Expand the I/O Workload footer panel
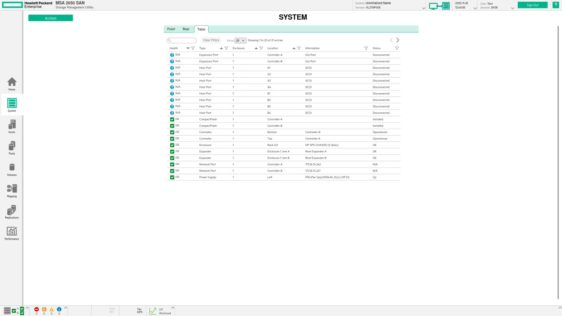The height and width of the screenshot is (316, 562). 173,308
